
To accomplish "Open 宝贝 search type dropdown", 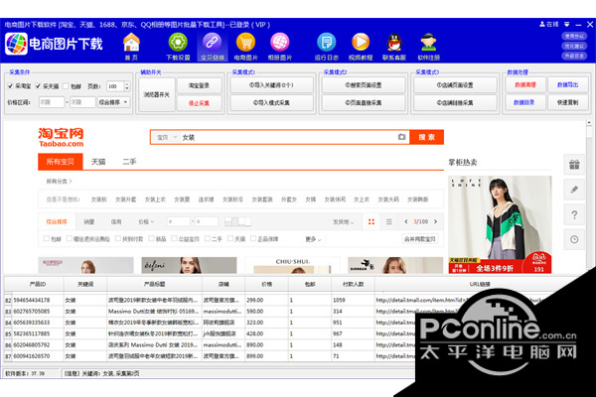I will (x=167, y=137).
